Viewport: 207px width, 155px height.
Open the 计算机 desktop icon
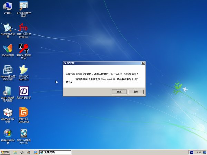(8, 6)
